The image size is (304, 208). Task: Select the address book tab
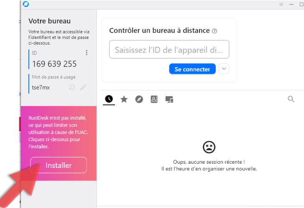tap(154, 99)
